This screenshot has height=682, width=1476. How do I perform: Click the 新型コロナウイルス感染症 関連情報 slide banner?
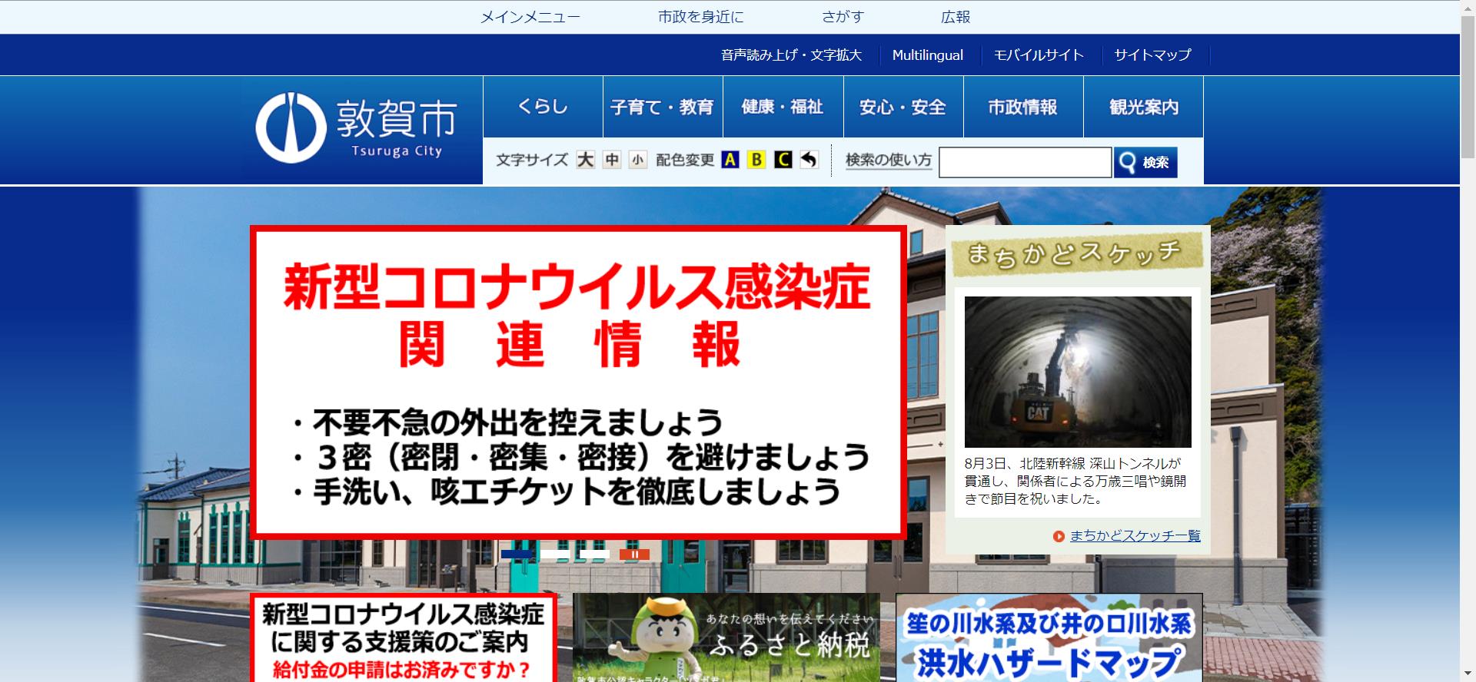pyautogui.click(x=578, y=382)
